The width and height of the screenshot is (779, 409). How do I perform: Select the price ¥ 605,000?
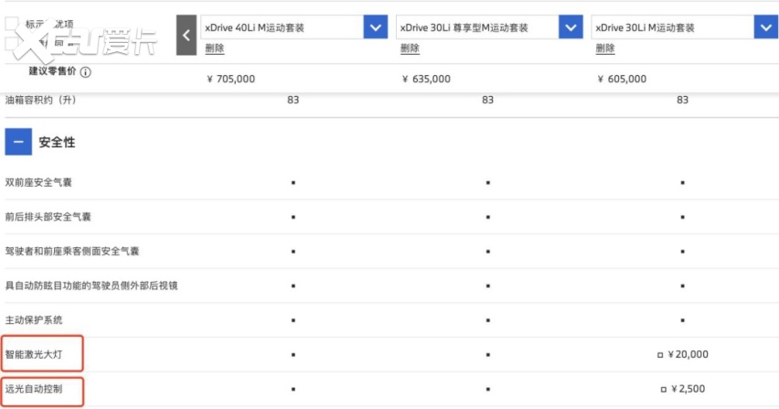[622, 79]
